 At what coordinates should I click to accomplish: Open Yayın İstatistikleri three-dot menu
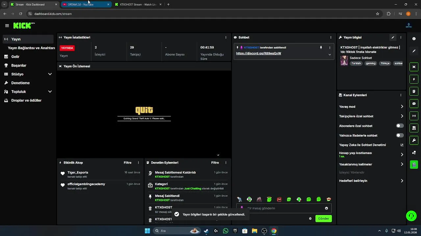click(226, 37)
